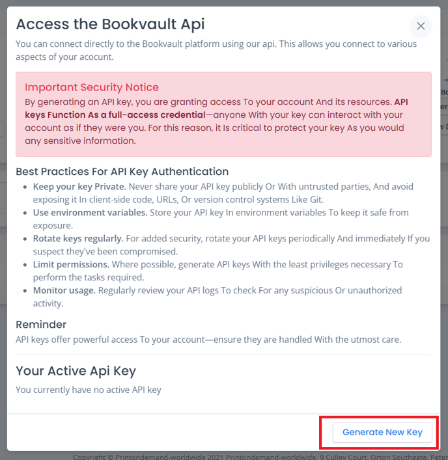Click the Generate New Key button
The image size is (448, 460).
pos(382,432)
